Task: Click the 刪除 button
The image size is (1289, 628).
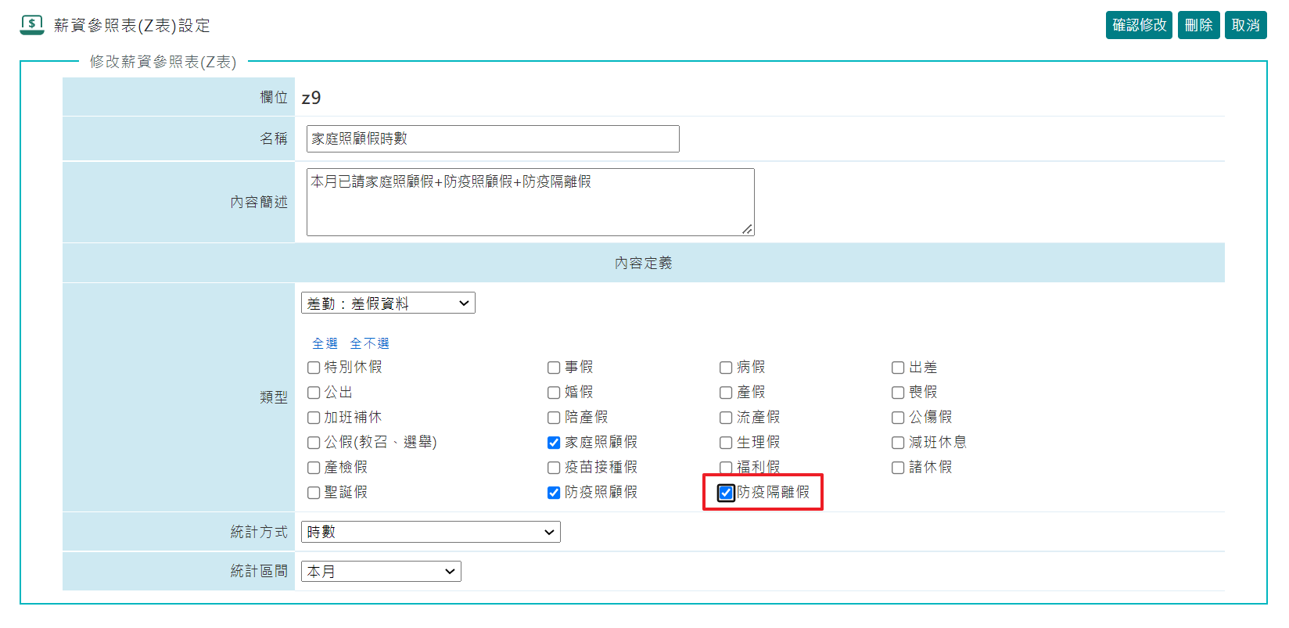Action: click(x=1198, y=25)
